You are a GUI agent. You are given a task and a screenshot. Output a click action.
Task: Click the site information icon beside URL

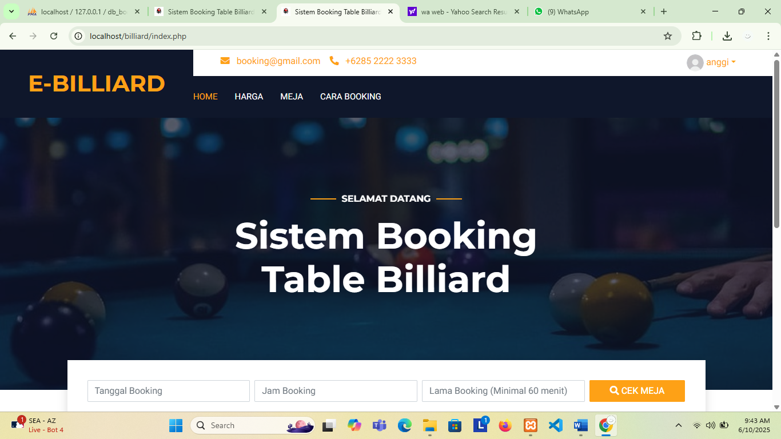[x=79, y=36]
